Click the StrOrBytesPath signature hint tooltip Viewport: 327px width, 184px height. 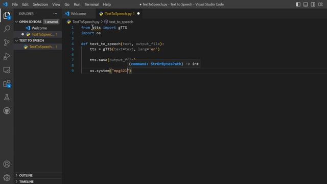click(x=163, y=64)
